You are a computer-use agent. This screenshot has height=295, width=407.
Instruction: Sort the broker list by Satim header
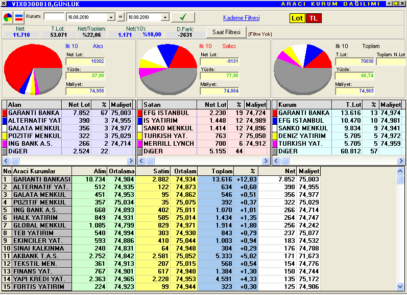pyautogui.click(x=153, y=171)
